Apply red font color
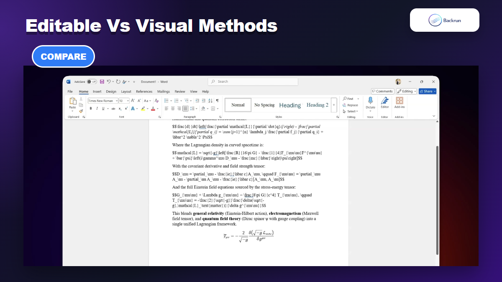Image resolution: width=502 pixels, height=282 pixels. tap(152, 109)
